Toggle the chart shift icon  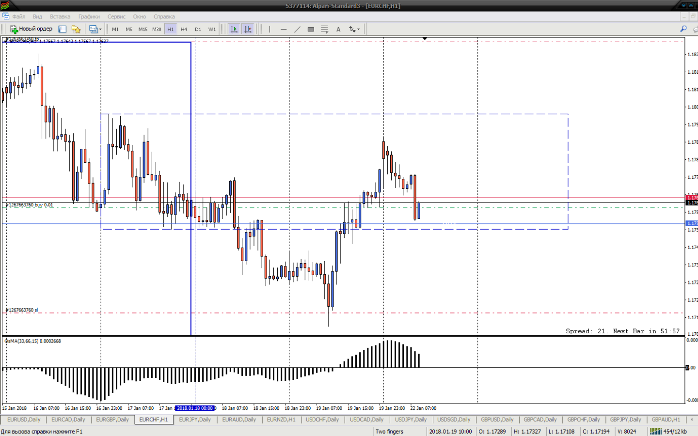point(248,29)
